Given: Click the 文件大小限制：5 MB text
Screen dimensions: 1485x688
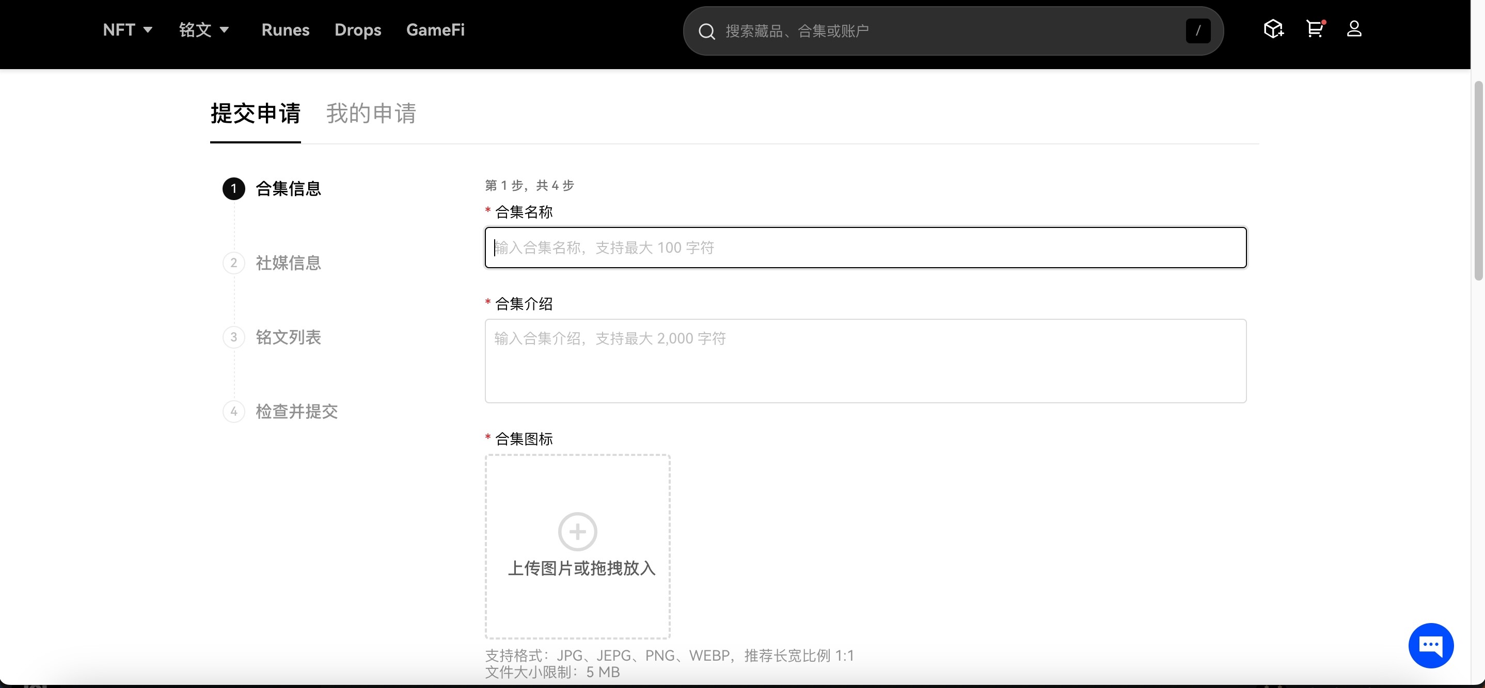Looking at the screenshot, I should (552, 673).
